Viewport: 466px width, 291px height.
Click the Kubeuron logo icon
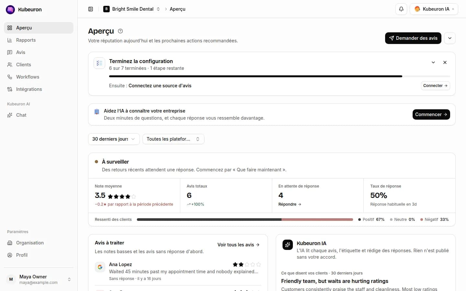tap(10, 10)
